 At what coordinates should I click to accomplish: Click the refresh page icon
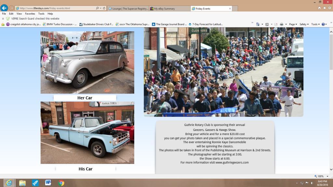104,8
